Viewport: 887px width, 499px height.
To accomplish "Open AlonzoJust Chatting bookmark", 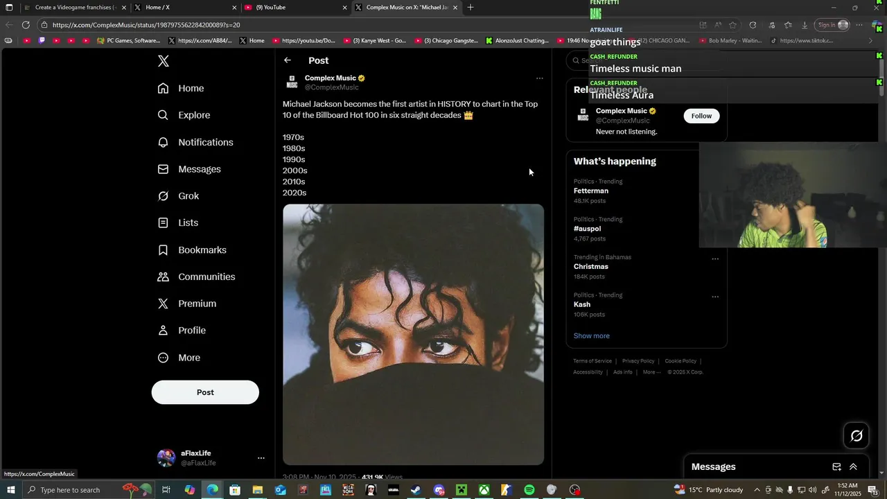I will click(517, 41).
